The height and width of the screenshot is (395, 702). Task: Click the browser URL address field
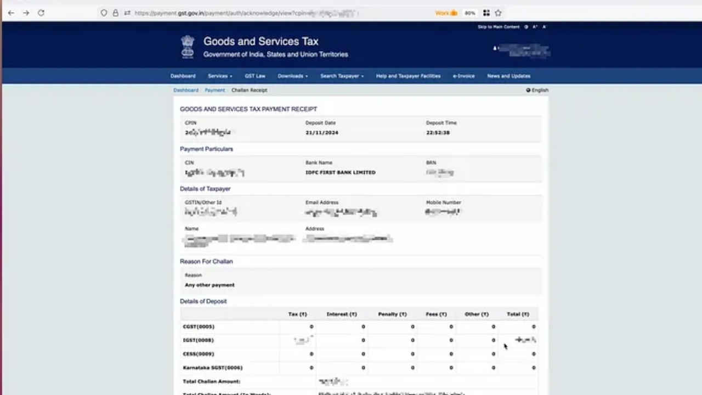(x=274, y=13)
